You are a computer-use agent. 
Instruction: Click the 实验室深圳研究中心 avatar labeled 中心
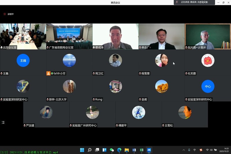208,86
